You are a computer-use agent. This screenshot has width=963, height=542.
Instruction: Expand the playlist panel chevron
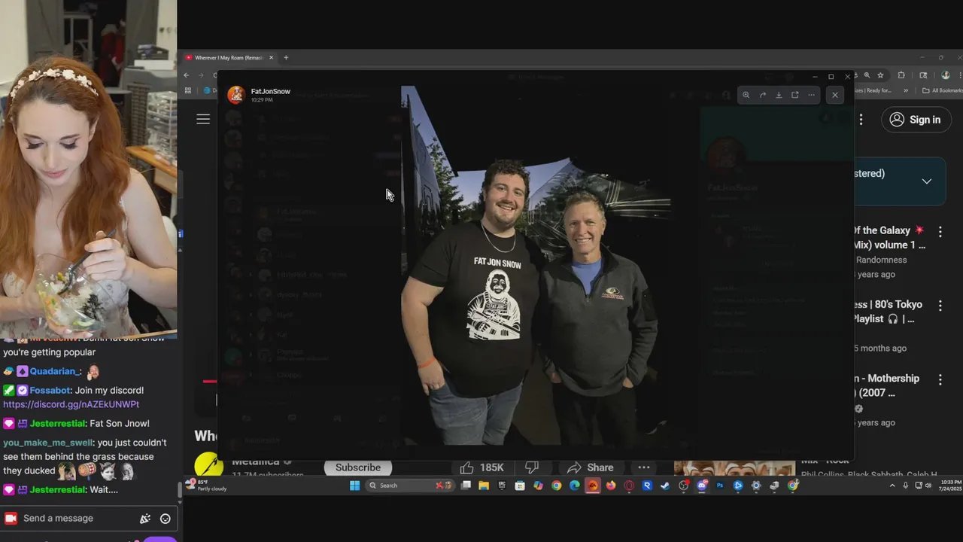926,181
